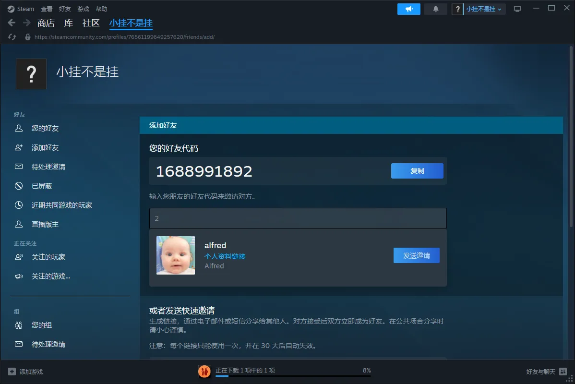Open the 商店 store tab

pyautogui.click(x=46, y=23)
